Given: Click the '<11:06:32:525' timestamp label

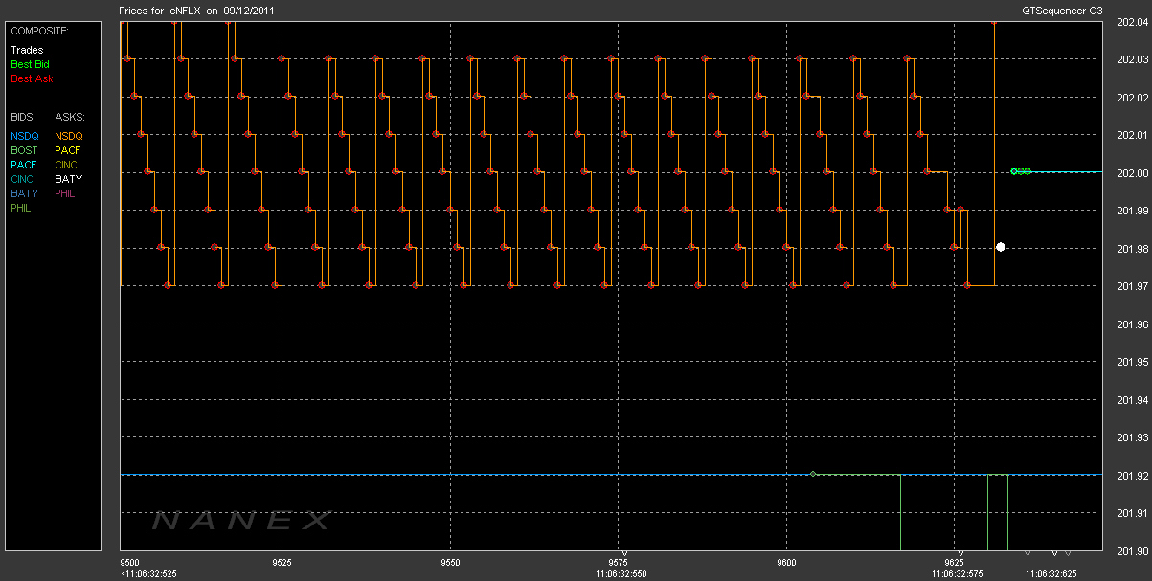Looking at the screenshot, I should (x=148, y=573).
